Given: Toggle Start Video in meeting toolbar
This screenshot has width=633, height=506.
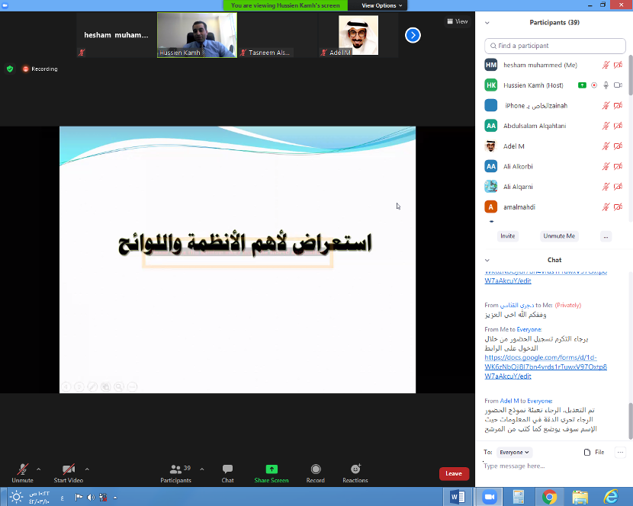Looking at the screenshot, I should point(69,472).
